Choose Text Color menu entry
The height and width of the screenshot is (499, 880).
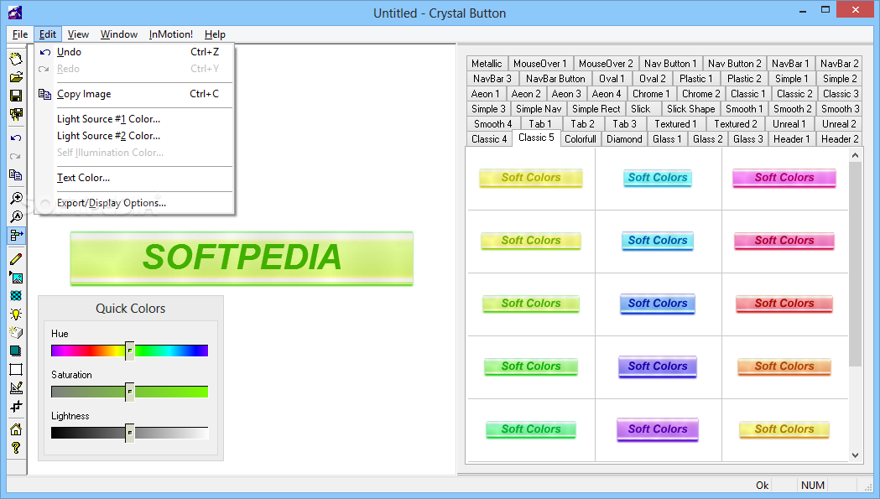(134, 177)
